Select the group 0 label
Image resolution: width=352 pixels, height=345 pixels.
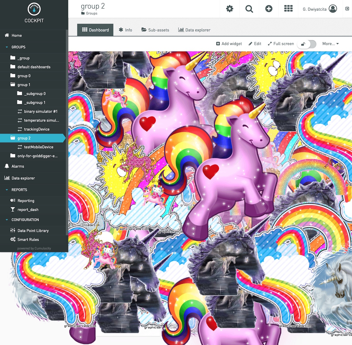point(24,76)
